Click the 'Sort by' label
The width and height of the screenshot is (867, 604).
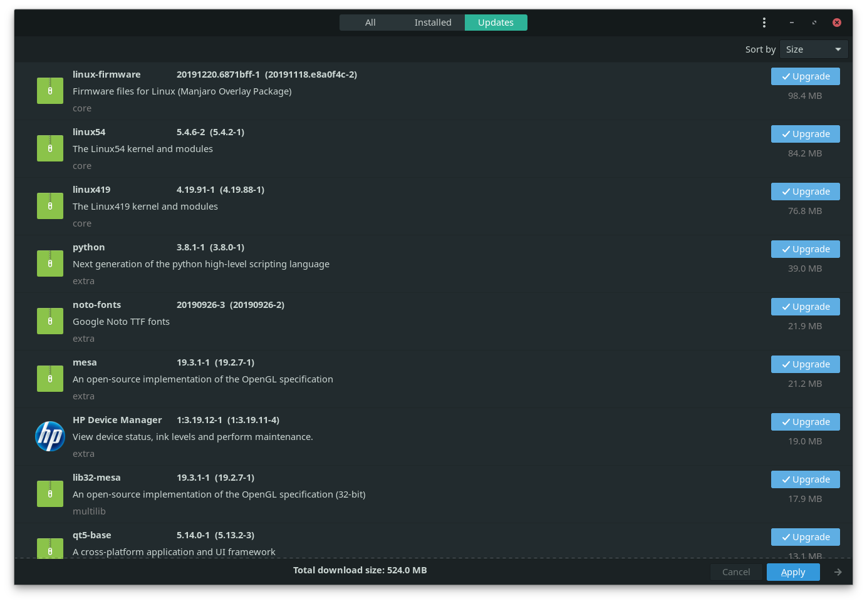761,49
